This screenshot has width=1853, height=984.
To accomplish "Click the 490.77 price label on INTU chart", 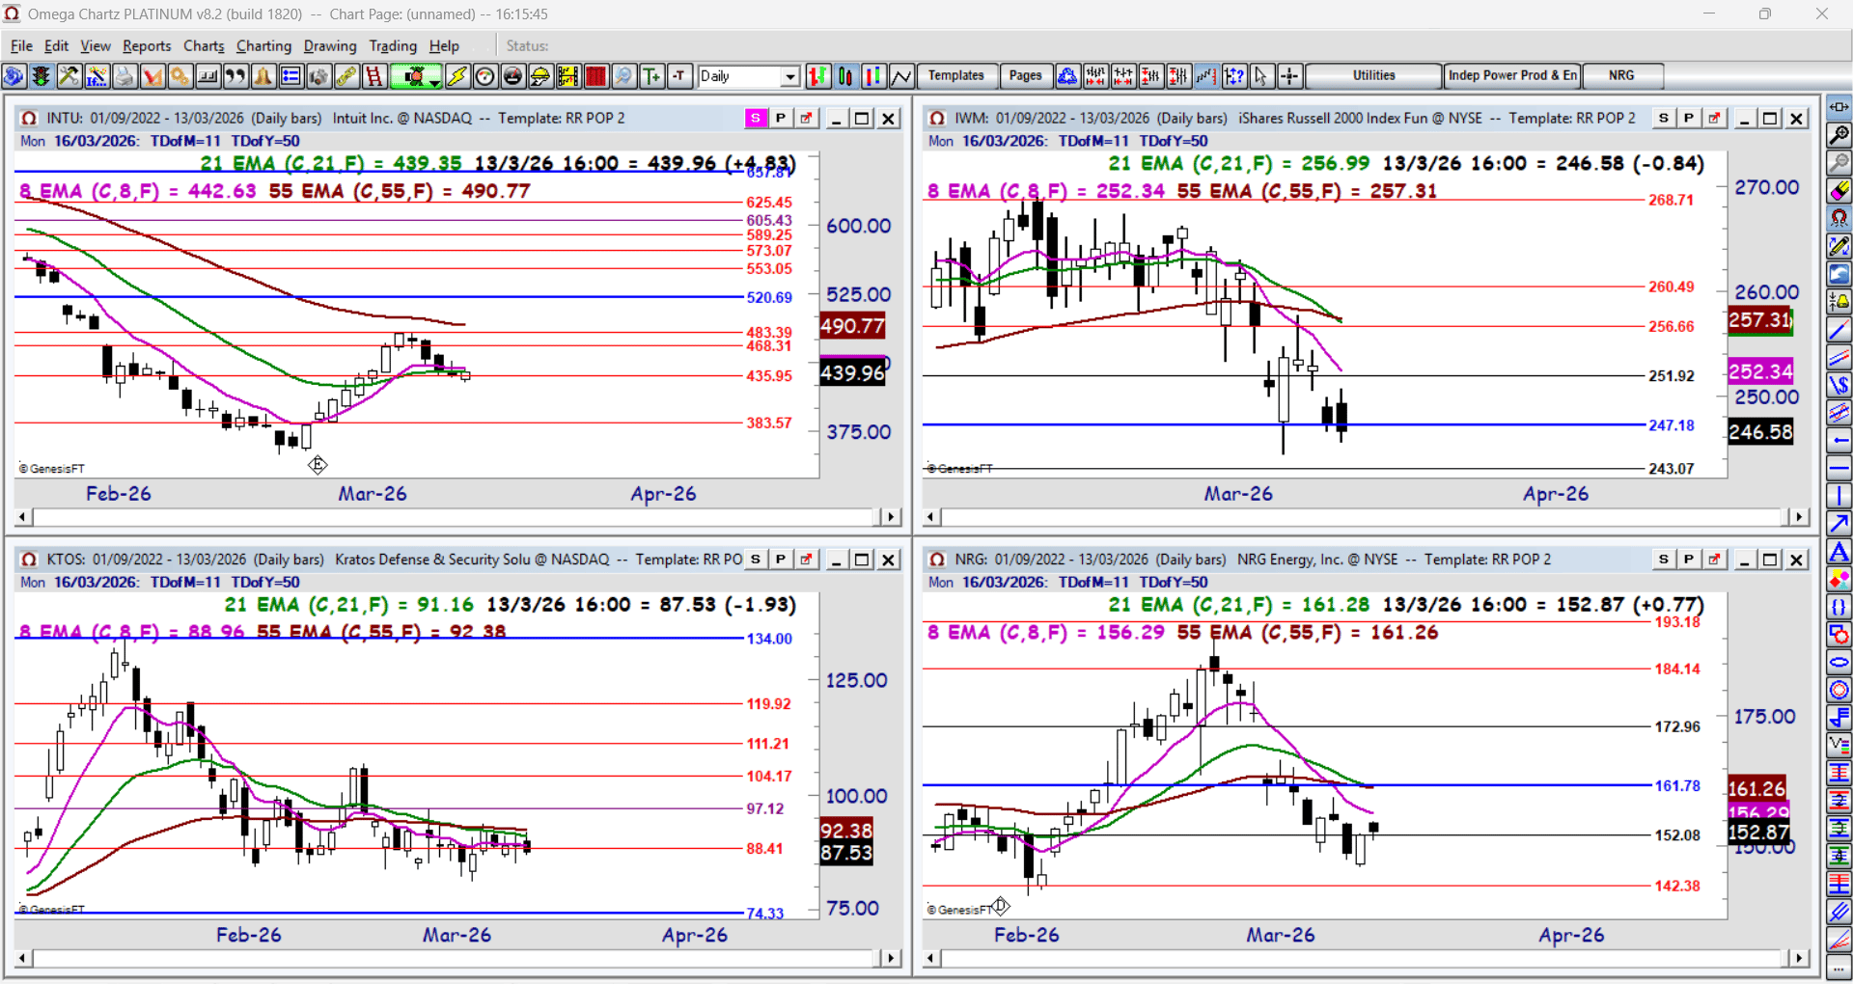I will pos(852,326).
